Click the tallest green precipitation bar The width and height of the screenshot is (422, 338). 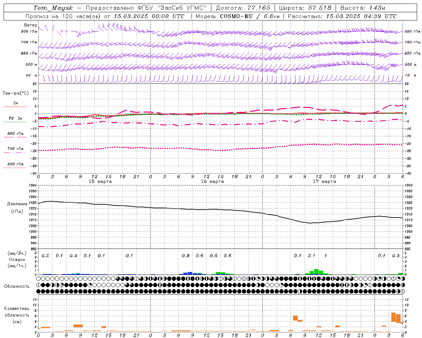tap(316, 272)
